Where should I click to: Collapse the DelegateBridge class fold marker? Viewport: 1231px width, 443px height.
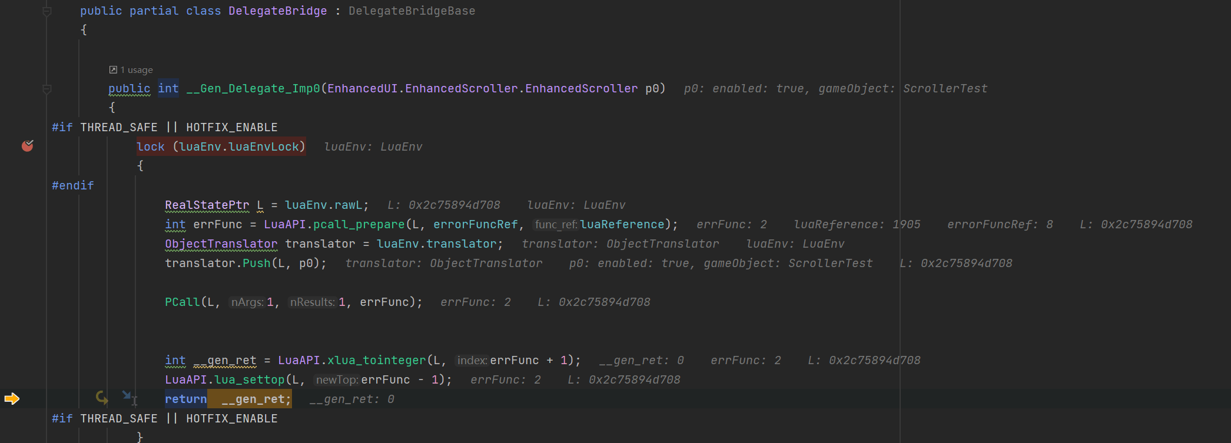[x=47, y=11]
